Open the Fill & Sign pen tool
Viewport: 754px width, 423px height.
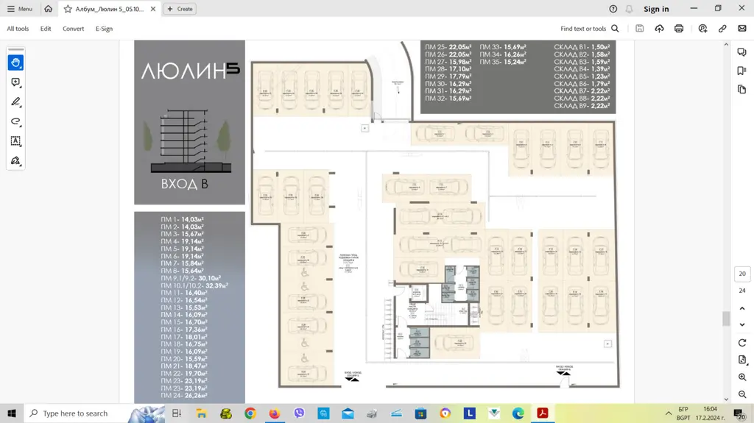tap(15, 160)
